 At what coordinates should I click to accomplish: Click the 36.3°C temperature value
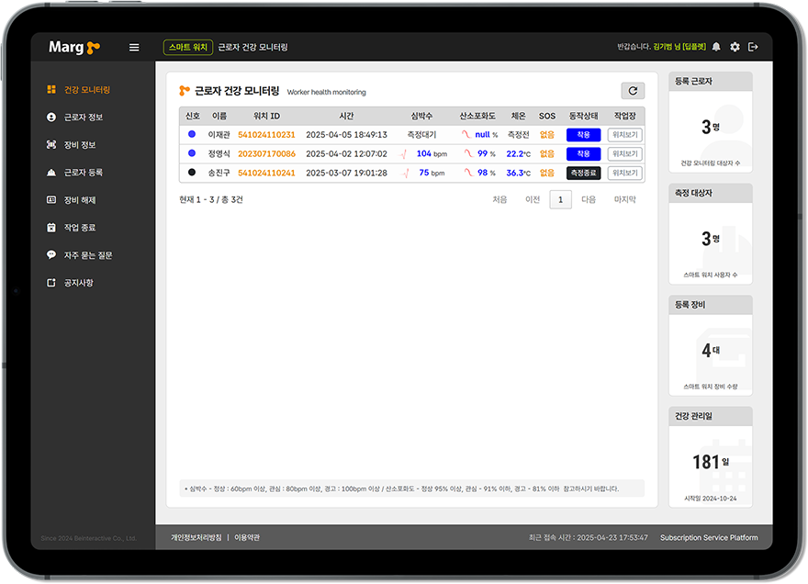(x=518, y=173)
